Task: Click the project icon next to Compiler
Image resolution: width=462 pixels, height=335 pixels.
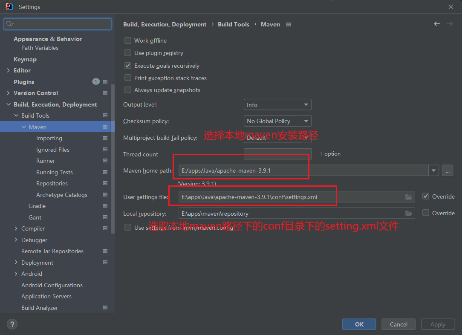Action: coord(105,228)
